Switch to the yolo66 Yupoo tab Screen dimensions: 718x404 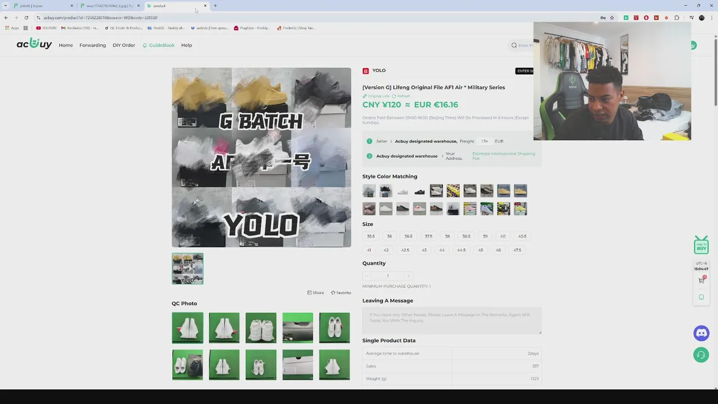pyautogui.click(x=44, y=6)
